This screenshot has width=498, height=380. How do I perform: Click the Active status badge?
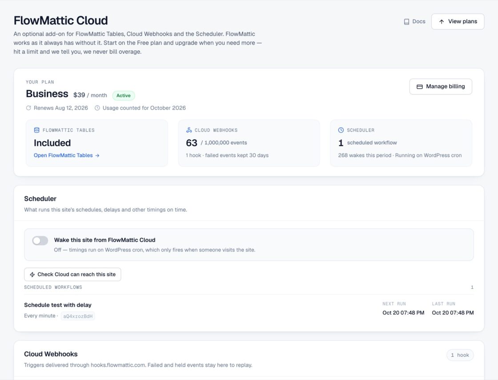(124, 95)
